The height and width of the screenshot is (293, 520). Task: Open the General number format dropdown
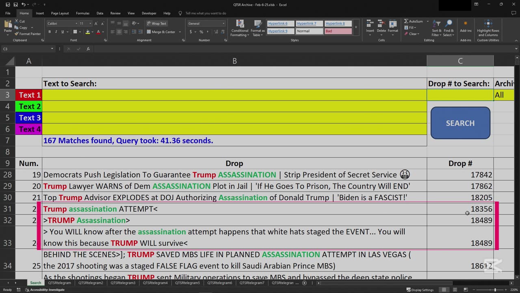point(223,24)
